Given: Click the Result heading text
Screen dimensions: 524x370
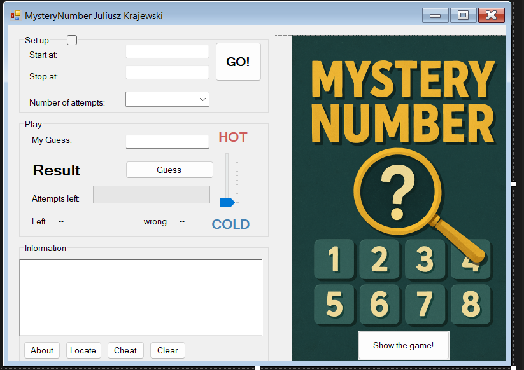Looking at the screenshot, I should pos(57,170).
